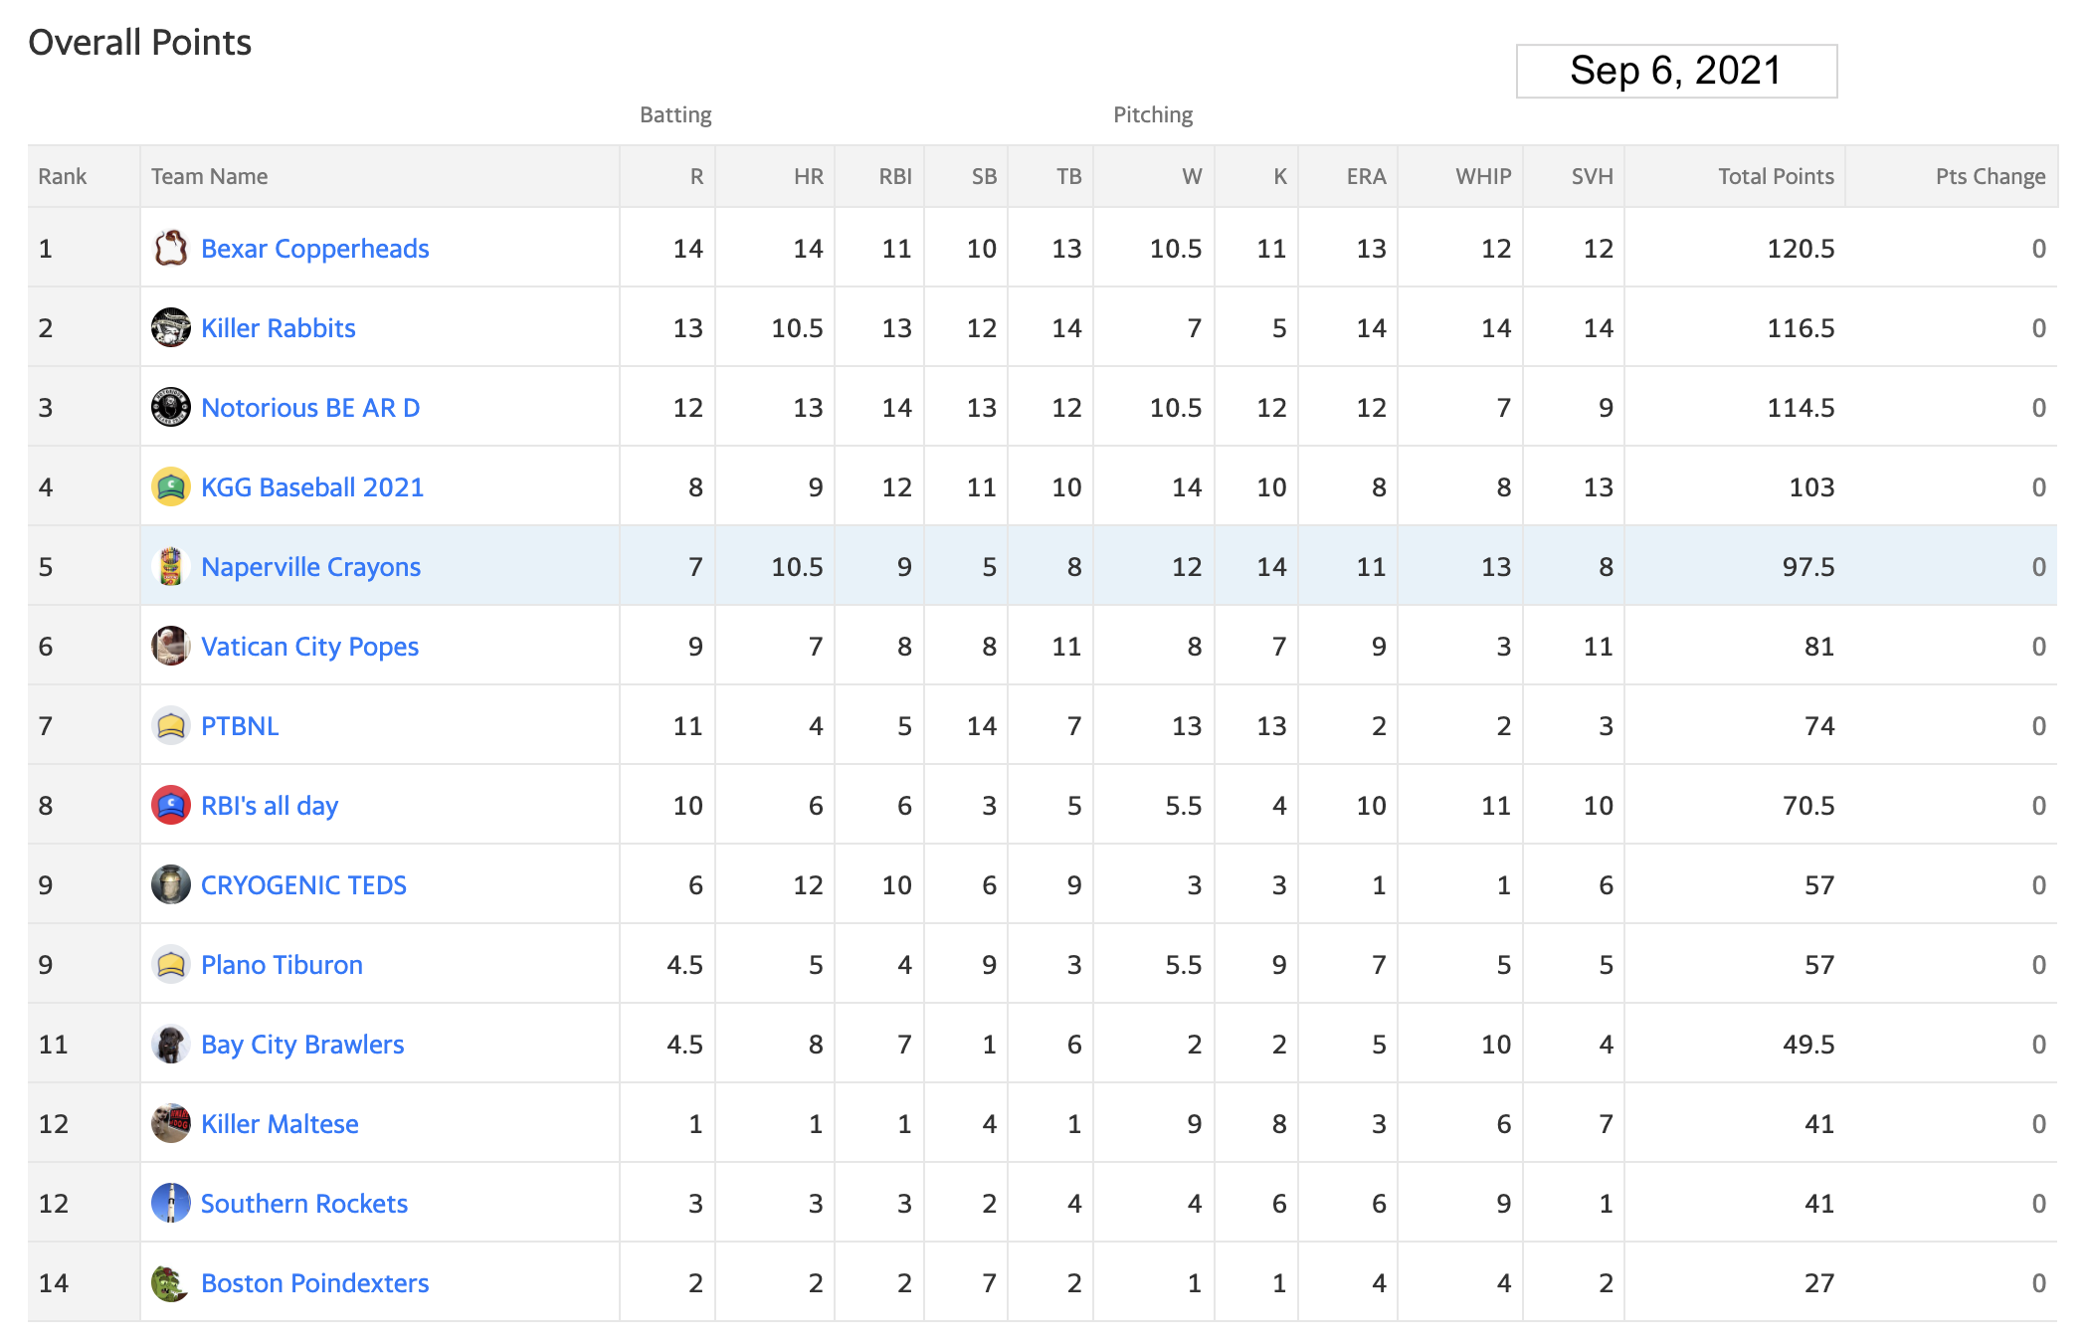Viewport: 2089px width, 1343px height.
Task: Sort table by Total Points column header
Action: point(1776,176)
